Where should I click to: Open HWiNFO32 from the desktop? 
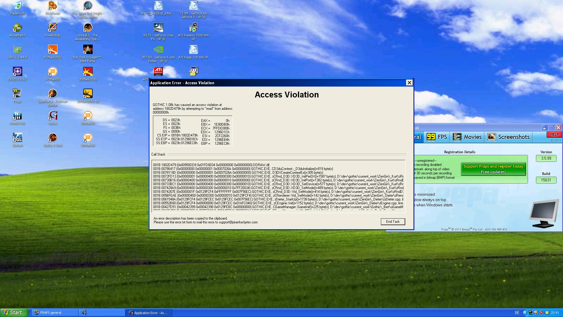pos(17,116)
